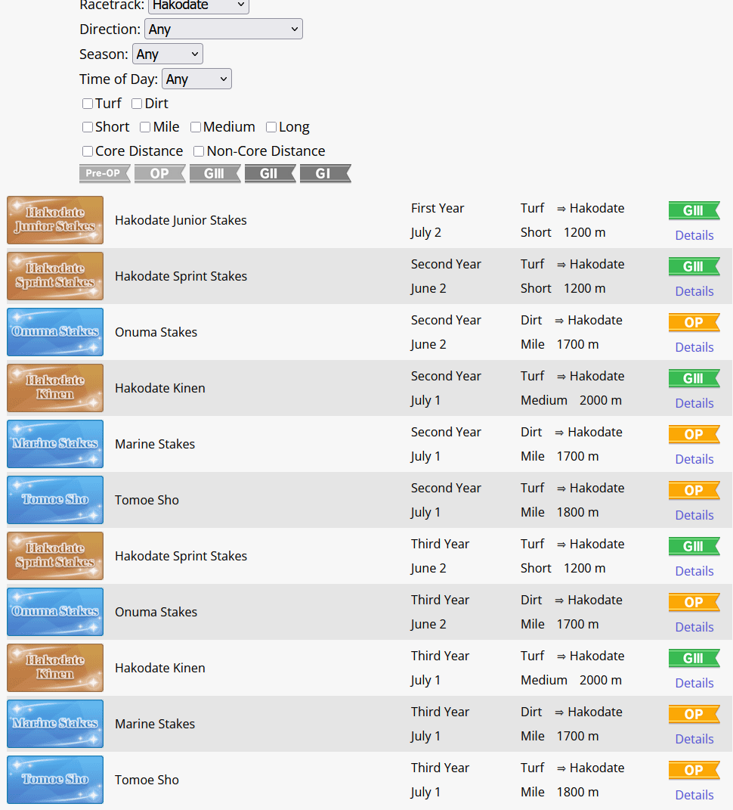View Details of Third Year Tomoe Sho

[694, 795]
